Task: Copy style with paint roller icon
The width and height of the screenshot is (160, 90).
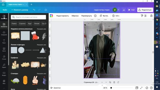Action: (x=142, y=16)
